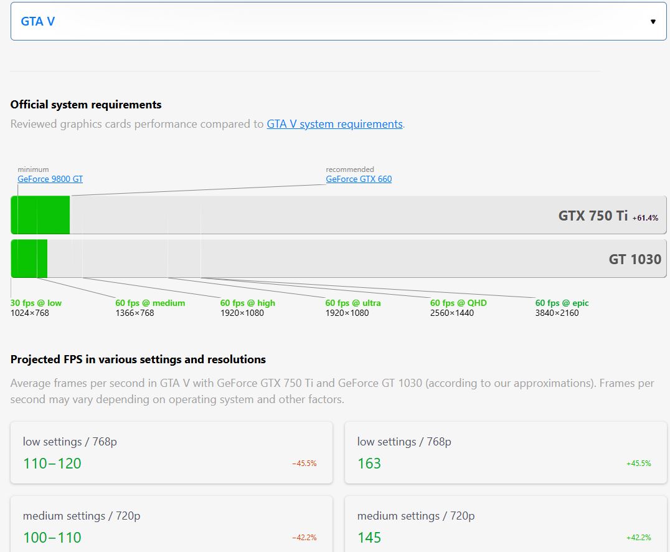Click the "1366×768" resolution text
This screenshot has width=670, height=552.
(x=134, y=313)
